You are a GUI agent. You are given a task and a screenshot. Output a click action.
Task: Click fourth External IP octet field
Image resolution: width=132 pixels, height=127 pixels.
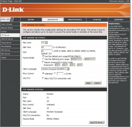[x=80, y=65]
